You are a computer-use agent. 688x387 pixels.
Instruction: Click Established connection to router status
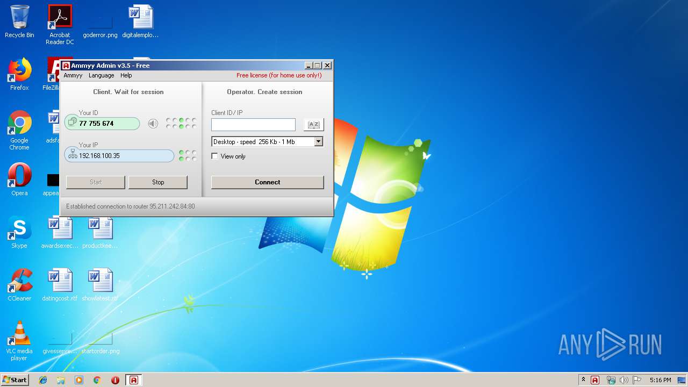tap(131, 206)
